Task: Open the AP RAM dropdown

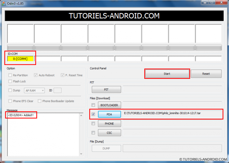Action: [x=34, y=91]
